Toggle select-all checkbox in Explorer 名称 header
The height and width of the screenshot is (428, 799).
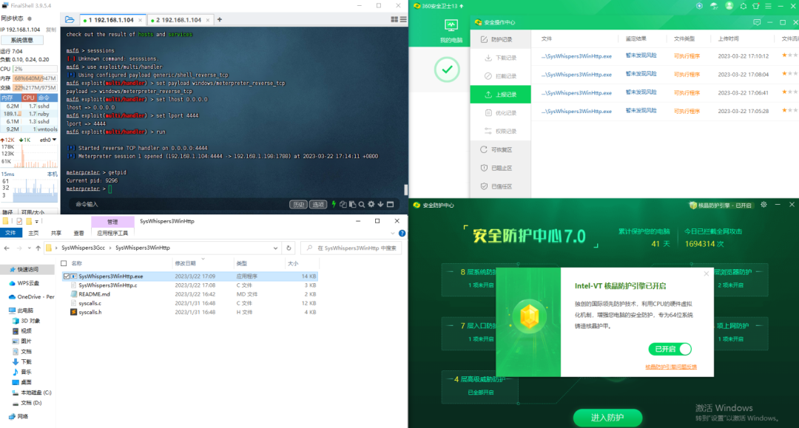(x=64, y=263)
